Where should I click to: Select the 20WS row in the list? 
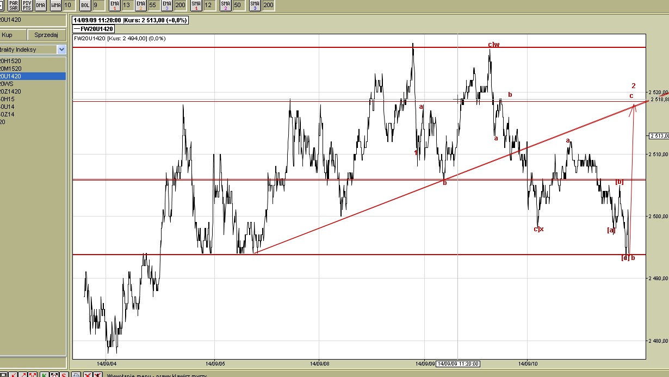click(x=33, y=84)
